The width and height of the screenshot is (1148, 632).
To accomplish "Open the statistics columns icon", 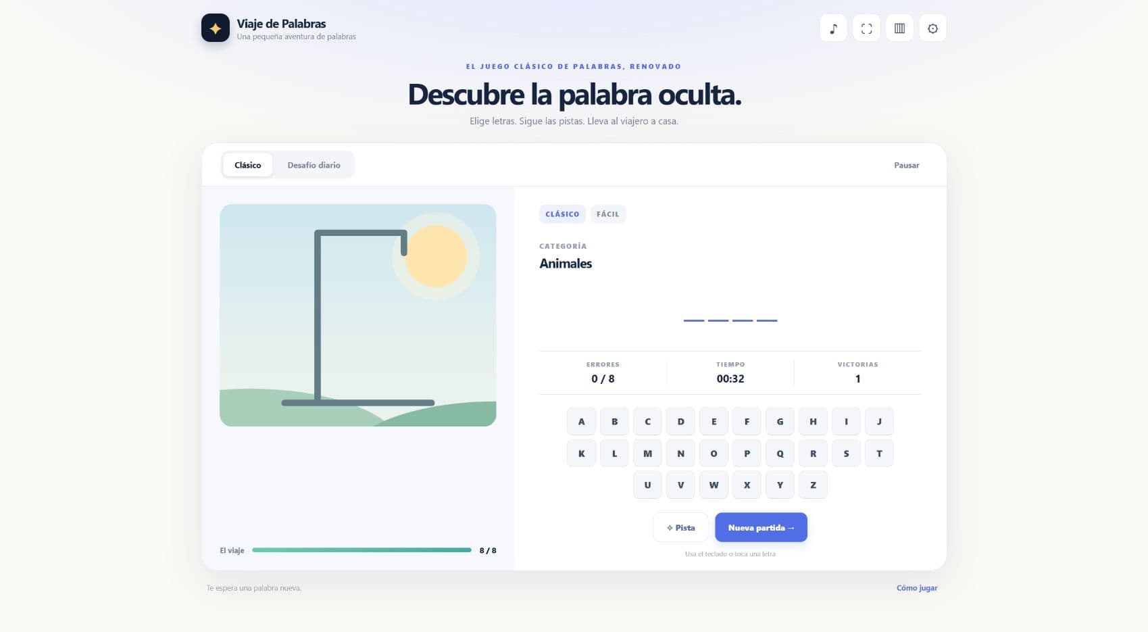I will coord(899,28).
